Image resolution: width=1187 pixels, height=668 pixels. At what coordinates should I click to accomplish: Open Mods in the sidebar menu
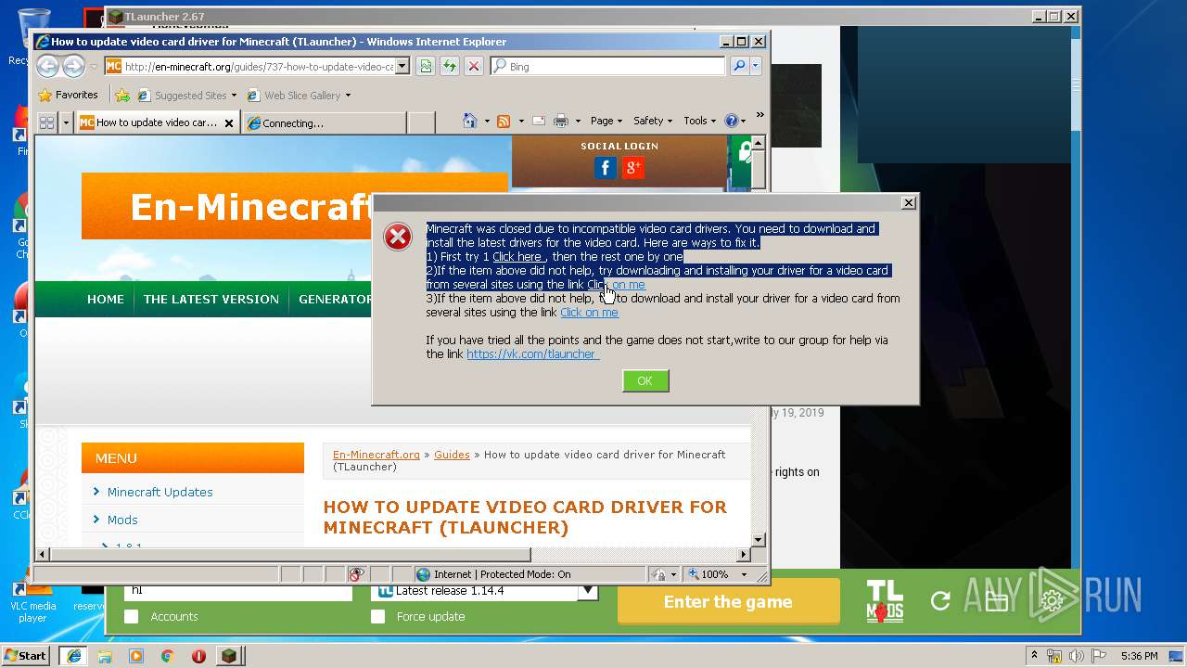(x=122, y=520)
